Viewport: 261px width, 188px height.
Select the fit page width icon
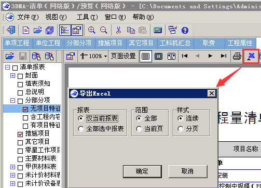pos(171,56)
